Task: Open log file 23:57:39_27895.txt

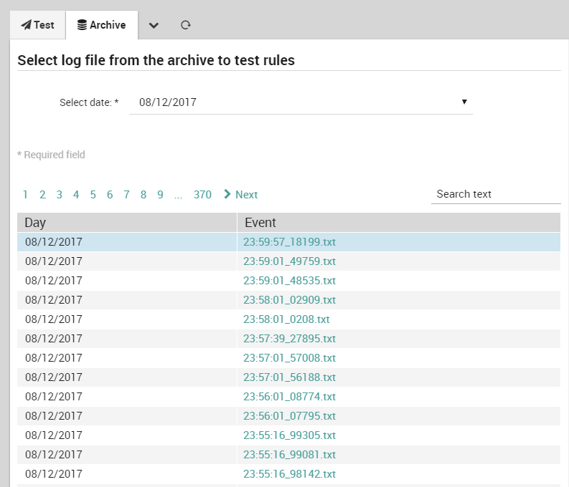Action: click(x=289, y=339)
